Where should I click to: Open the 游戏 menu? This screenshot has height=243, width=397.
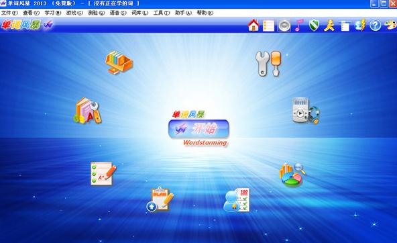pyautogui.click(x=74, y=13)
